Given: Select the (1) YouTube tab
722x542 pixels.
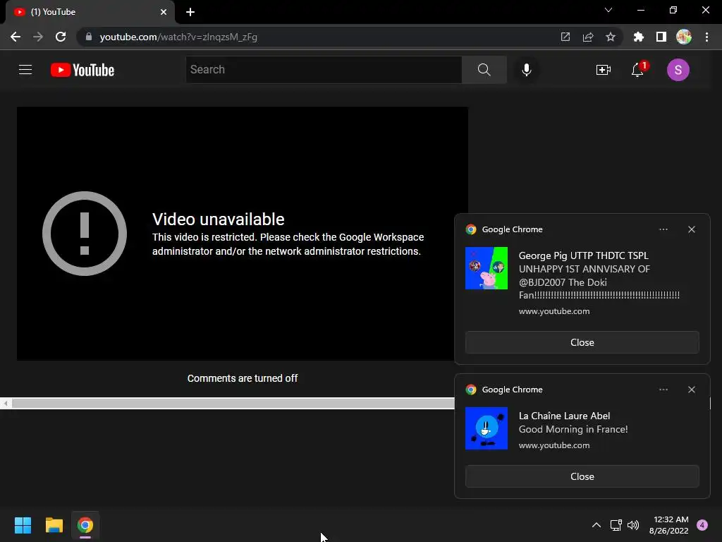Looking at the screenshot, I should point(90,12).
